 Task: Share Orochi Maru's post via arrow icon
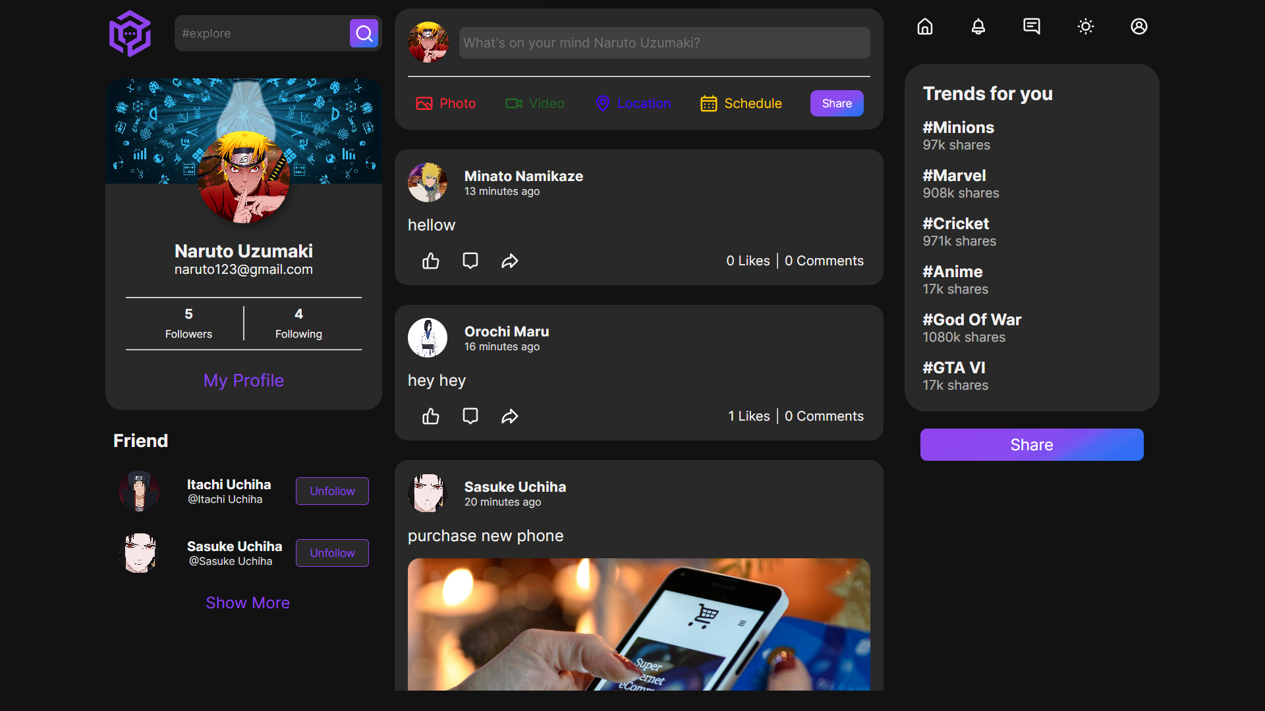510,416
